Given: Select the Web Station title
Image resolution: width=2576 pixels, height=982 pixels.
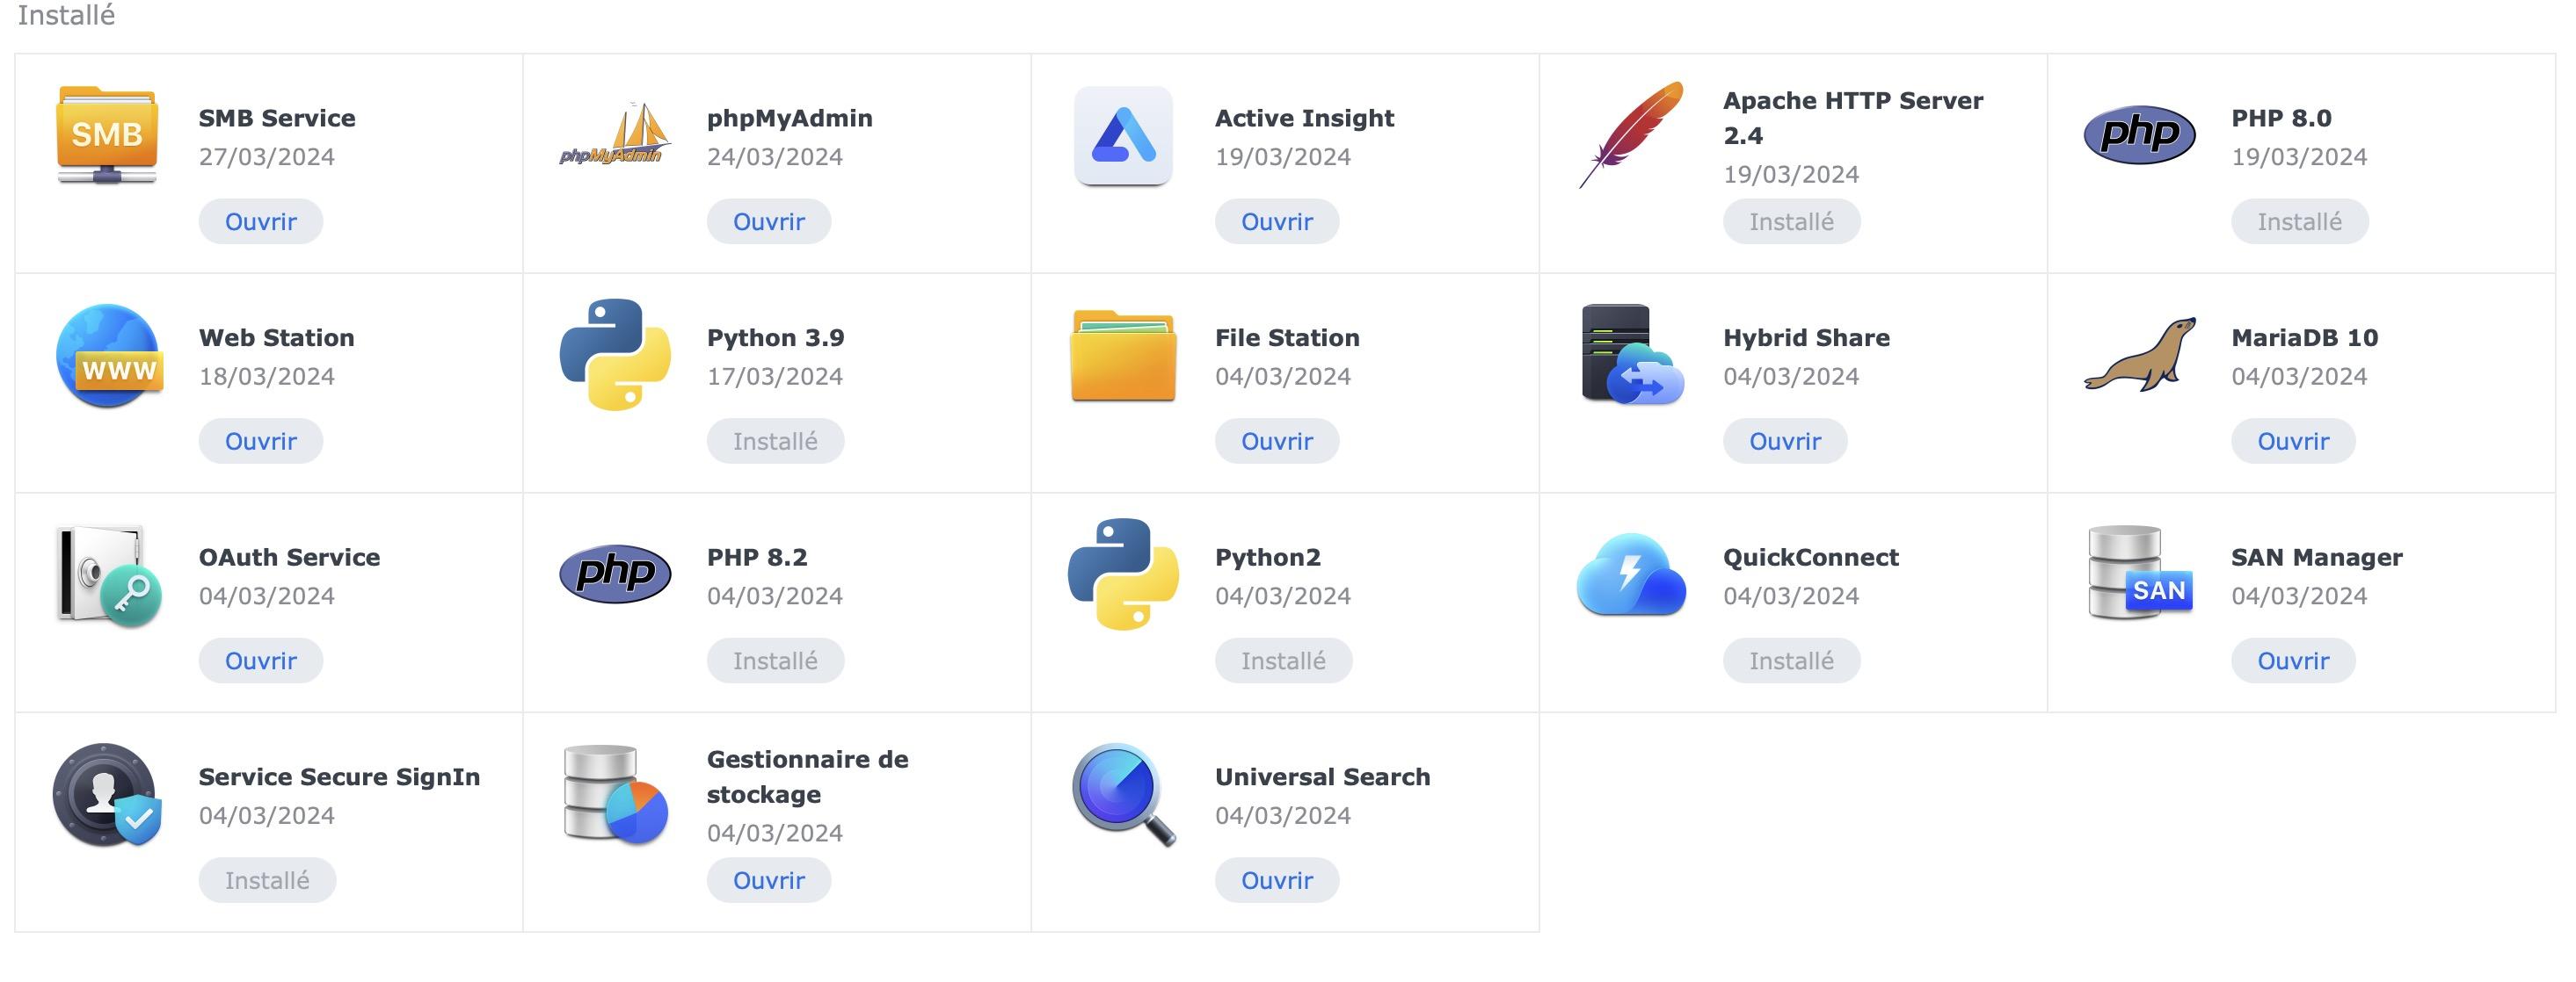Looking at the screenshot, I should (x=276, y=337).
